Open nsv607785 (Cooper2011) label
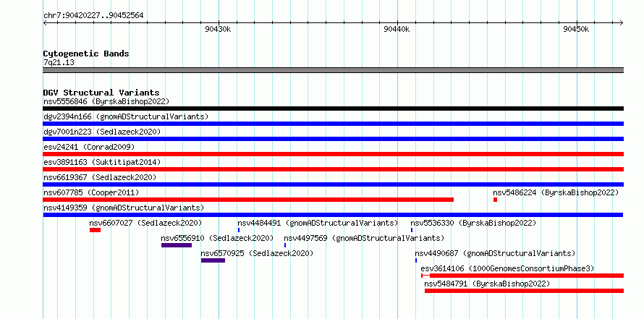This screenshot has height=319, width=644. 91,192
